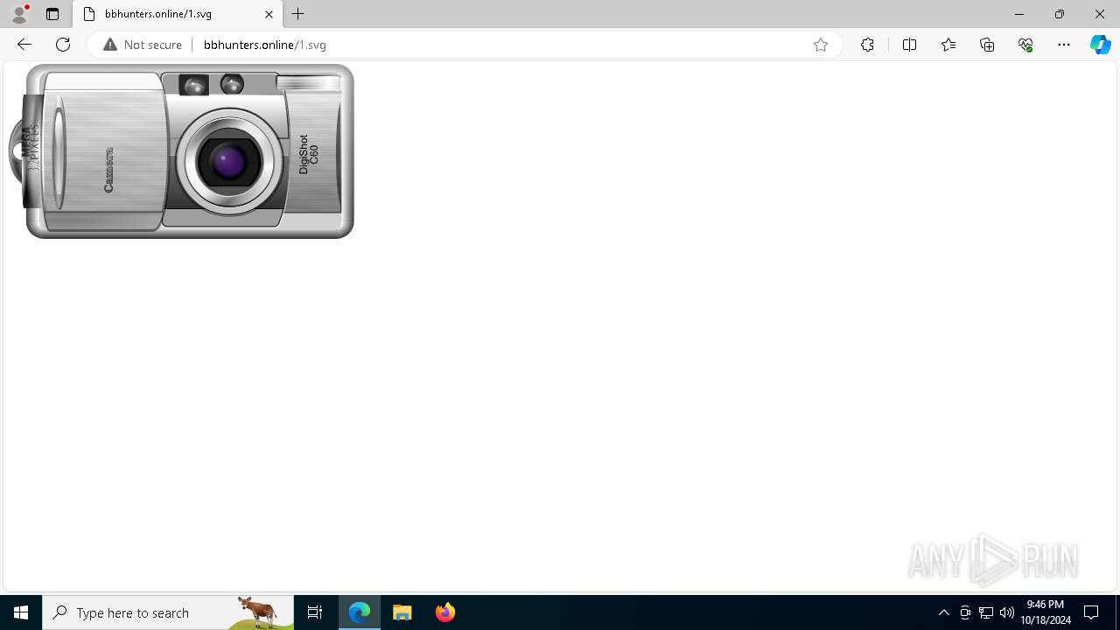The height and width of the screenshot is (630, 1120).
Task: Click the camera SVG image
Action: click(182, 150)
